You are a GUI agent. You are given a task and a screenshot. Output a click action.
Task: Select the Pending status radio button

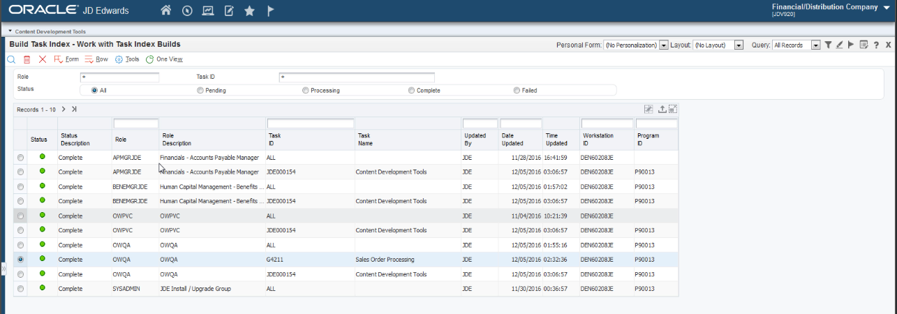(x=200, y=90)
